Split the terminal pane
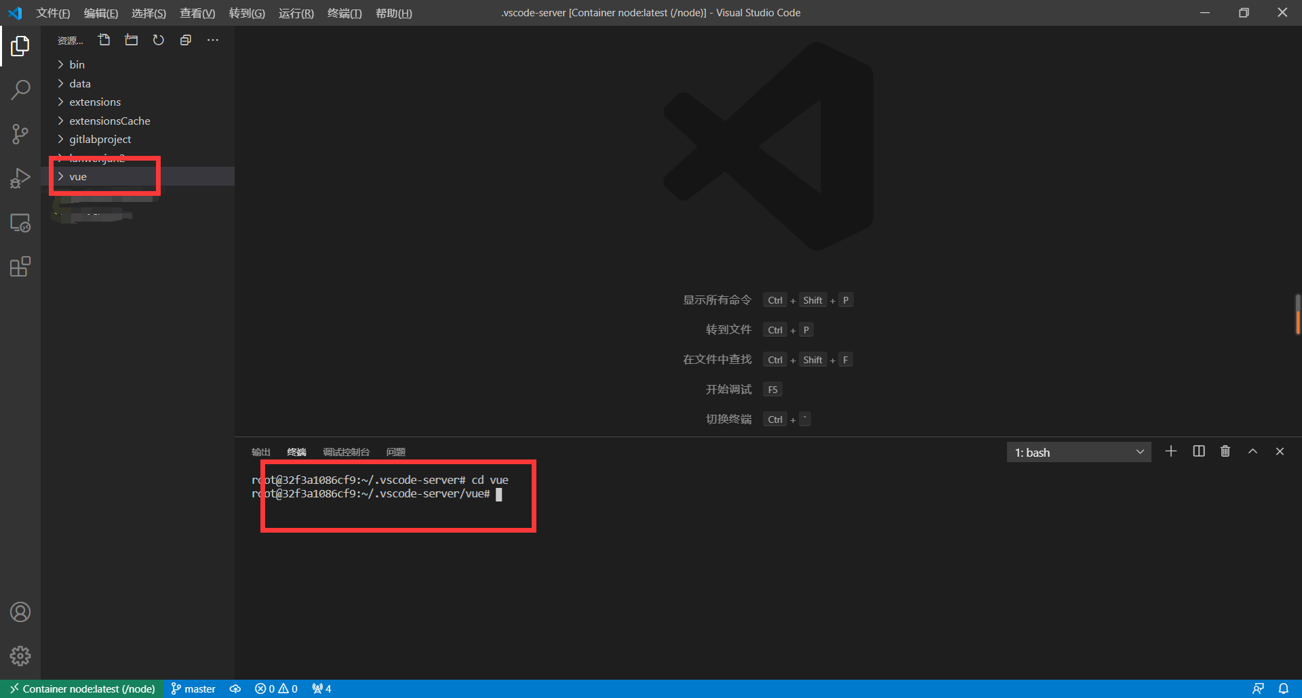Viewport: 1302px width, 698px height. (1198, 451)
